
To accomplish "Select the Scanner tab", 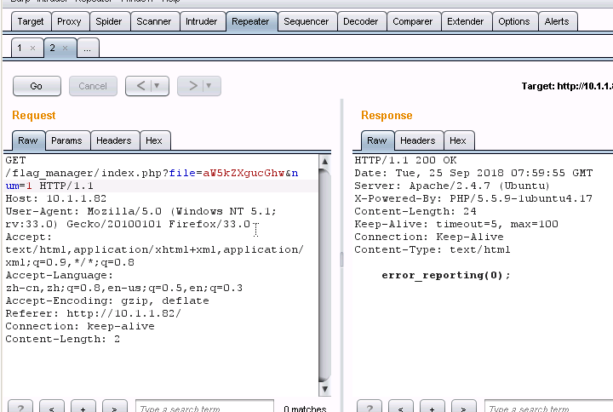I will 154,21.
